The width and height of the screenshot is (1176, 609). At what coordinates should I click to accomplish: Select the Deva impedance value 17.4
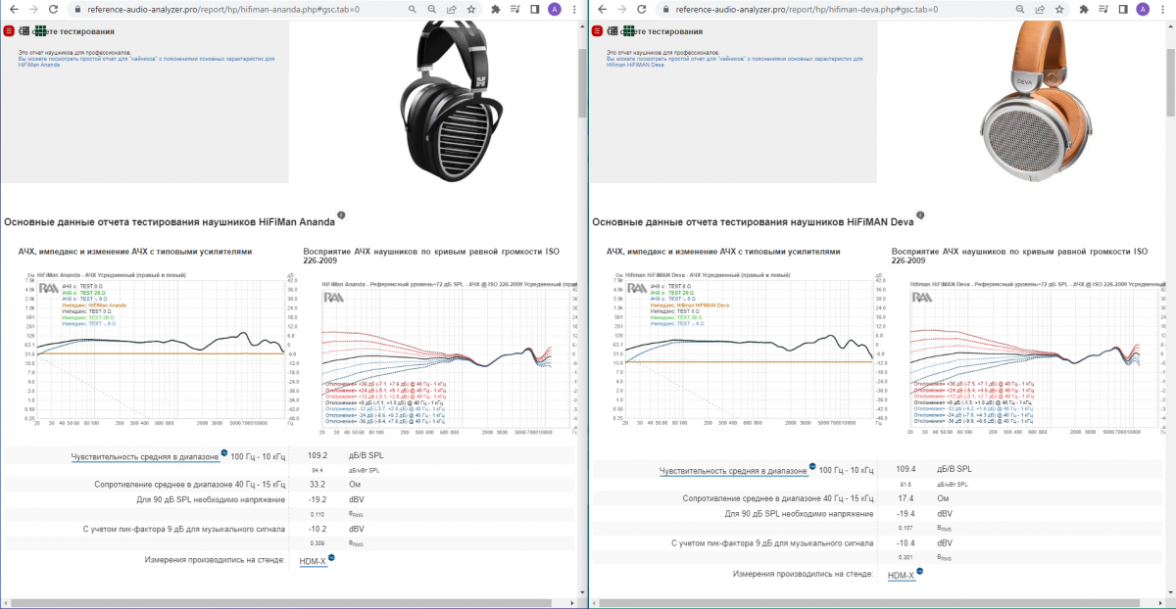click(906, 498)
